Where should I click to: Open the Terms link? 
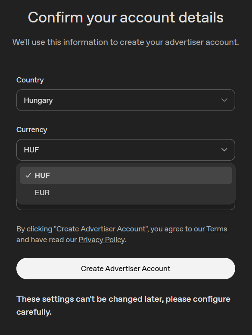(x=217, y=229)
